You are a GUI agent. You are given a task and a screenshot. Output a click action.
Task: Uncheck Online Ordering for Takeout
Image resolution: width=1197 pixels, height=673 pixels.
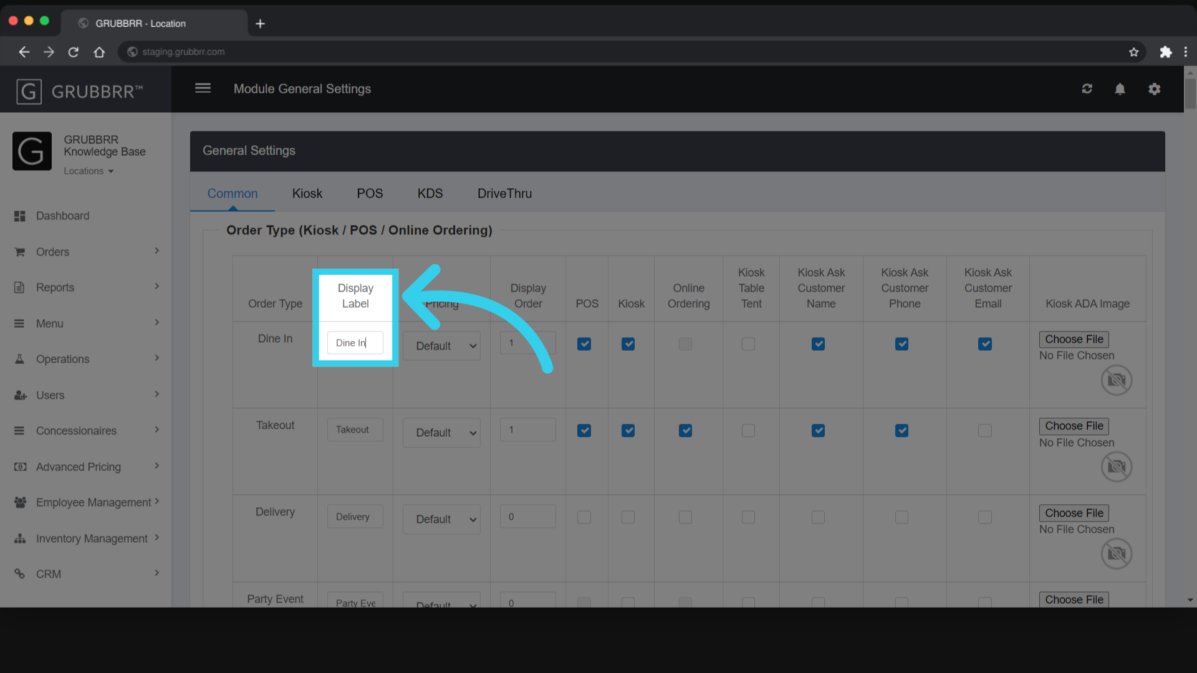(x=685, y=431)
